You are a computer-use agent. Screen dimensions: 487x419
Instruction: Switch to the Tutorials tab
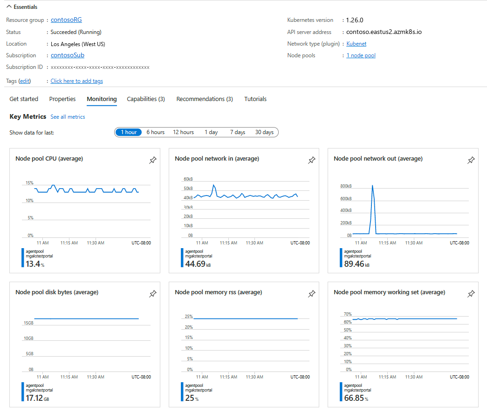[255, 99]
